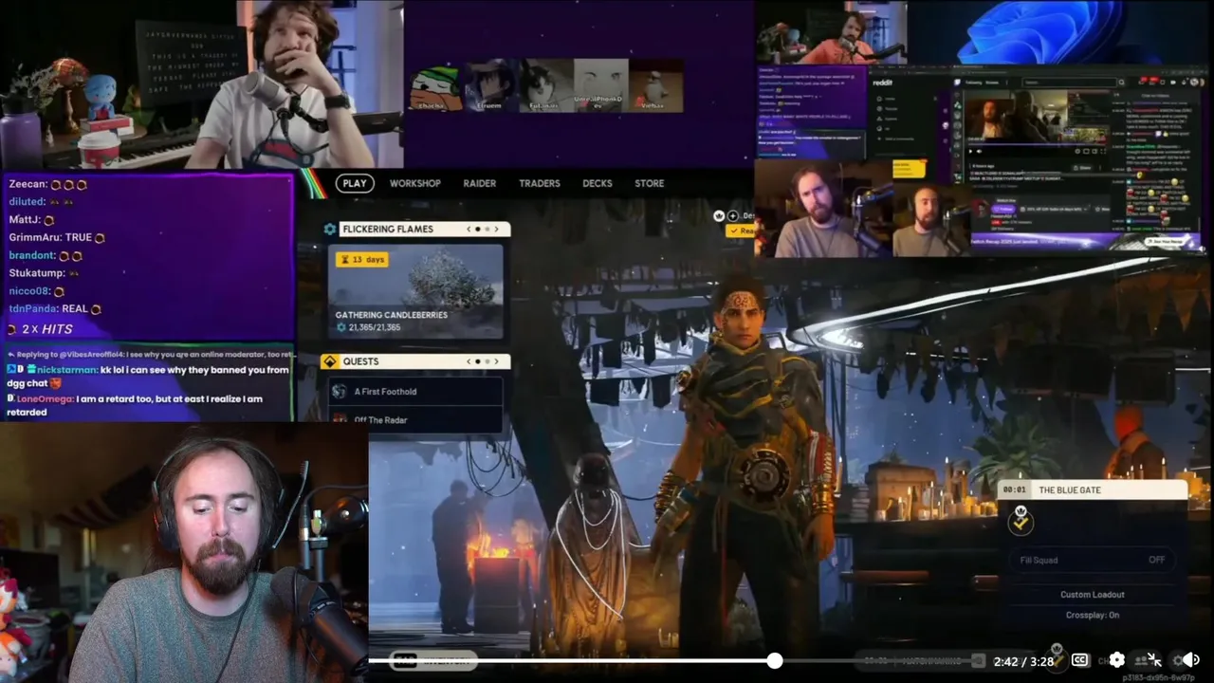This screenshot has width=1214, height=683.
Task: Click the 13 days timer badge
Action: click(362, 259)
